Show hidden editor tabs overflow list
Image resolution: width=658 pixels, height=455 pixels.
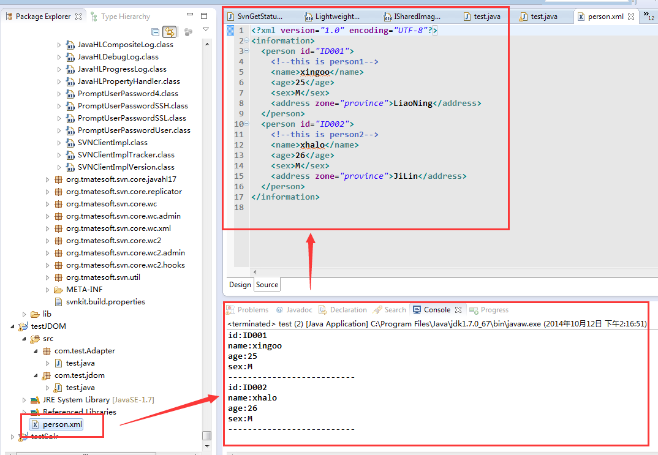(649, 17)
